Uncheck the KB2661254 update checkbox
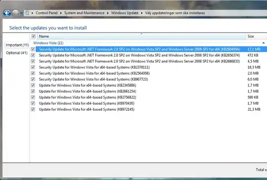The image size is (267, 180). tap(33, 91)
